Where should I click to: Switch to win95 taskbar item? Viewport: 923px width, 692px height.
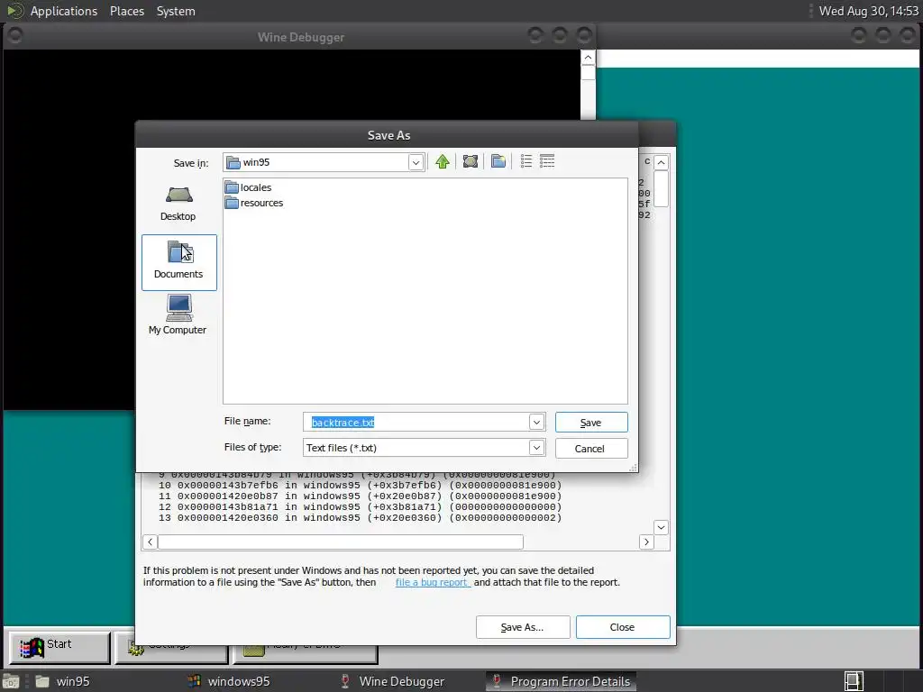[x=62, y=681]
